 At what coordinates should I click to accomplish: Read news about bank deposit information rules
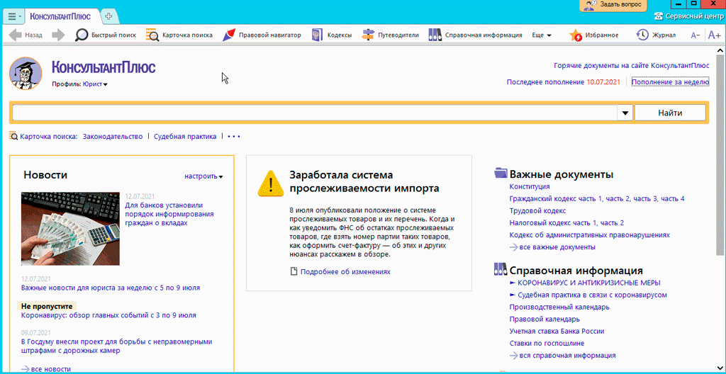[x=169, y=214]
